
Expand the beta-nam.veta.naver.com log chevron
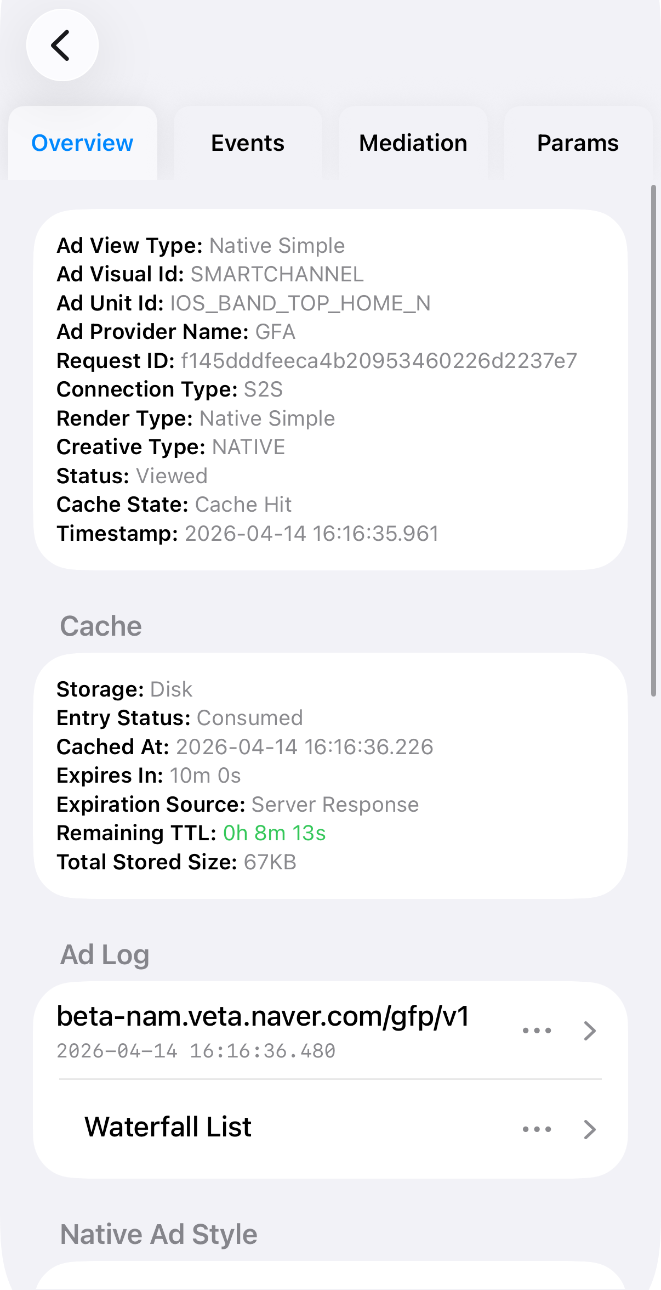(590, 1031)
